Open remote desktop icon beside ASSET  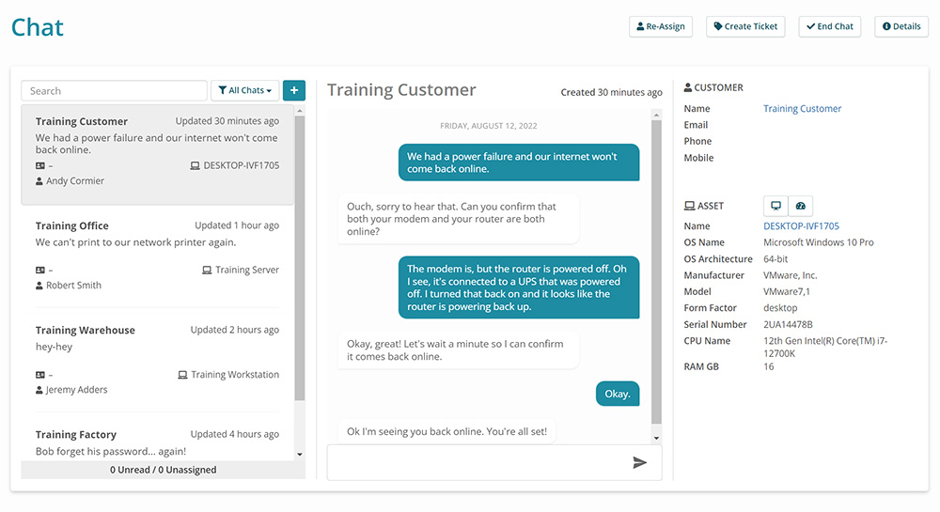[x=775, y=206]
